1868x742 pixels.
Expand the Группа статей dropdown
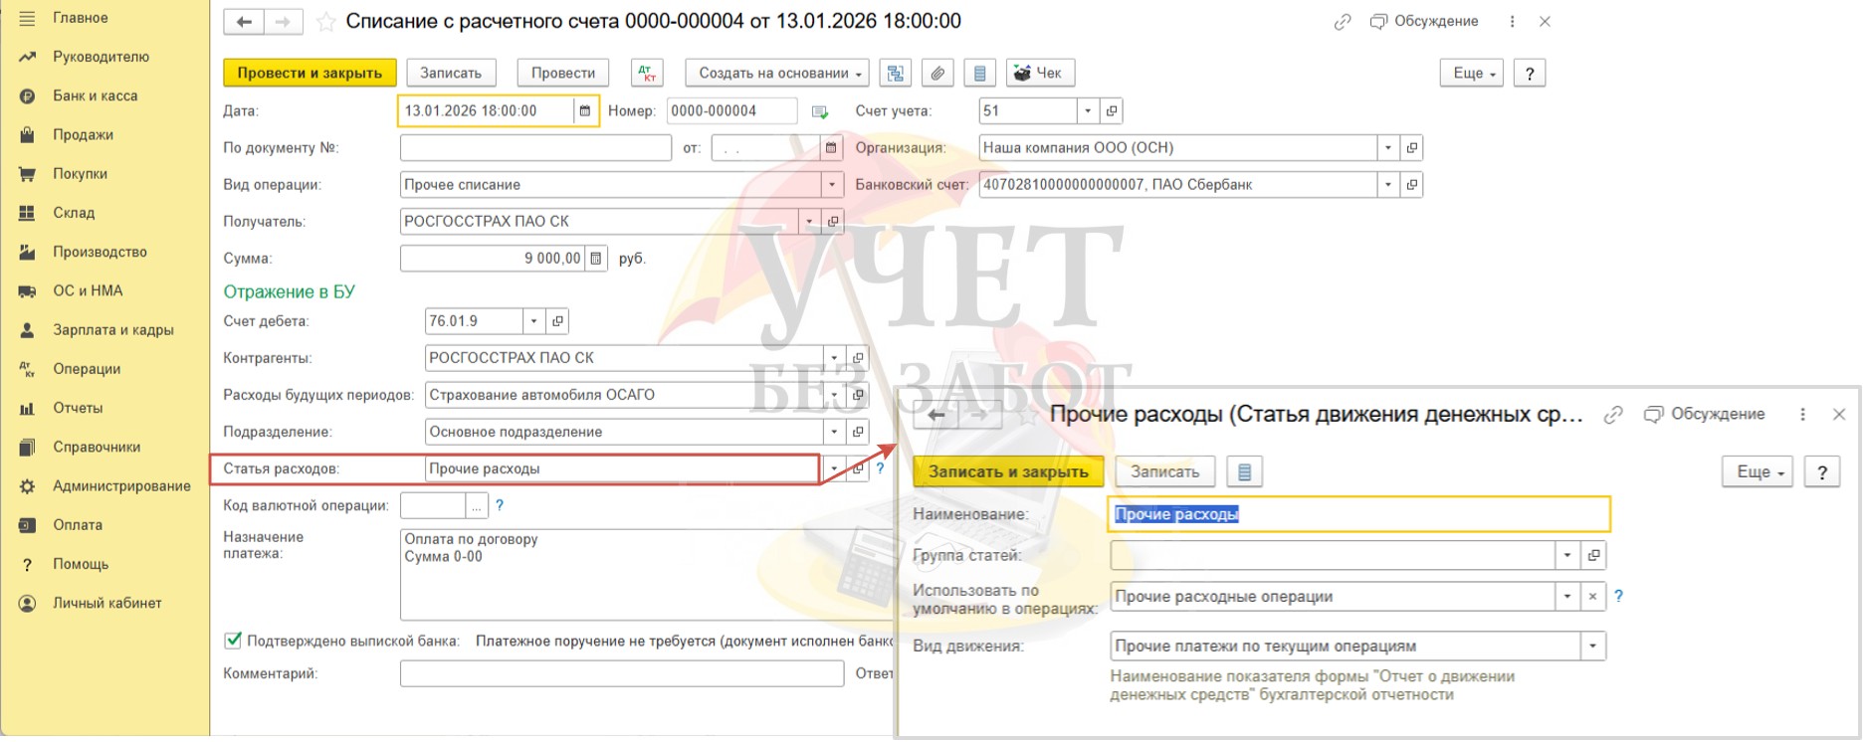pos(1567,555)
